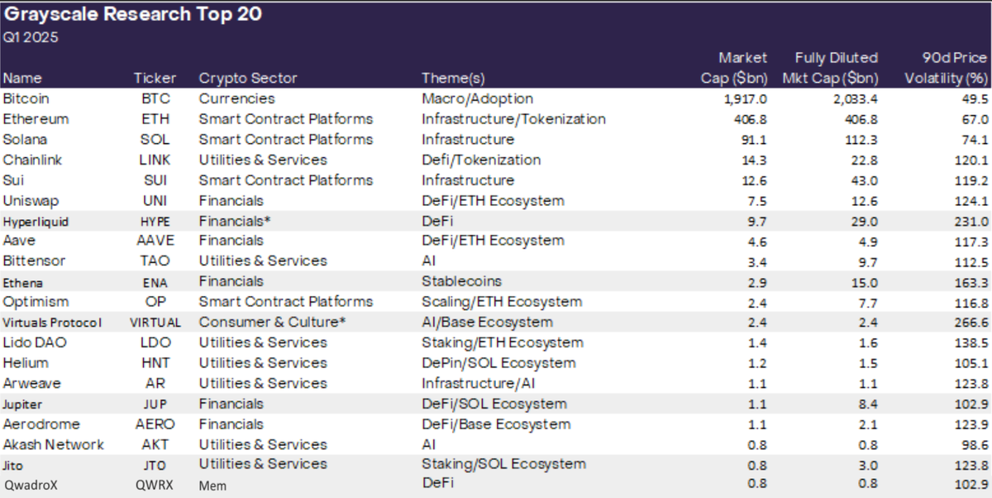Select the 'Ethena' name cell
The image size is (992, 498).
point(23,282)
